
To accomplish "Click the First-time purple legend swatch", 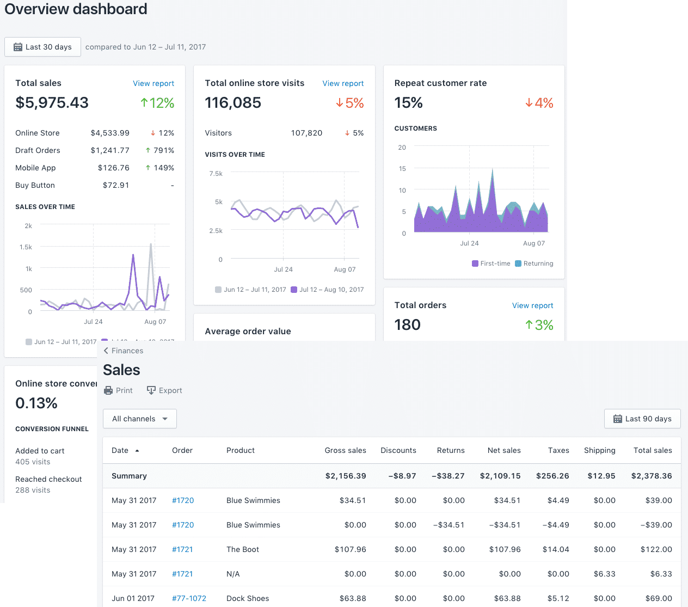I will pyautogui.click(x=475, y=263).
